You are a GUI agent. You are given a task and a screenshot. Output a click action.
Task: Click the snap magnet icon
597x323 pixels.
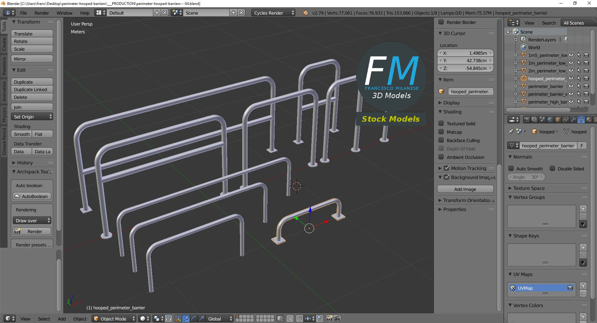tap(299, 319)
